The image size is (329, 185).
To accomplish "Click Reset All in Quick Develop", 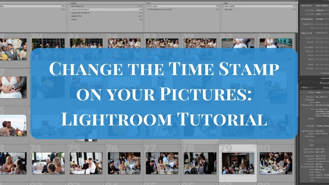I will click(x=324, y=73).
